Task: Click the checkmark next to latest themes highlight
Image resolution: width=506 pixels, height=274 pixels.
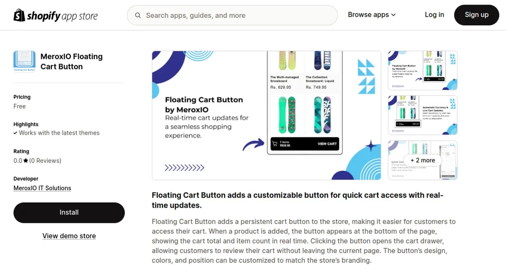Action: (16, 133)
